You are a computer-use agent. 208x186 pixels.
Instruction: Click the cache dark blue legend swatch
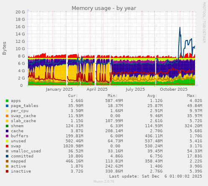point(7,131)
